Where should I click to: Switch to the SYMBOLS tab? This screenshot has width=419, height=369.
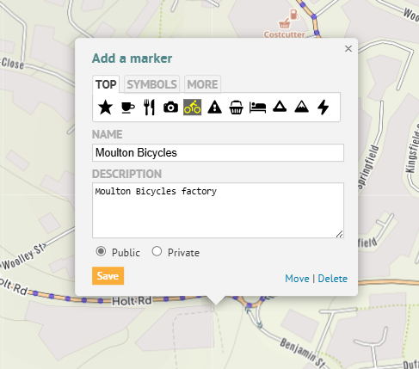(x=152, y=84)
